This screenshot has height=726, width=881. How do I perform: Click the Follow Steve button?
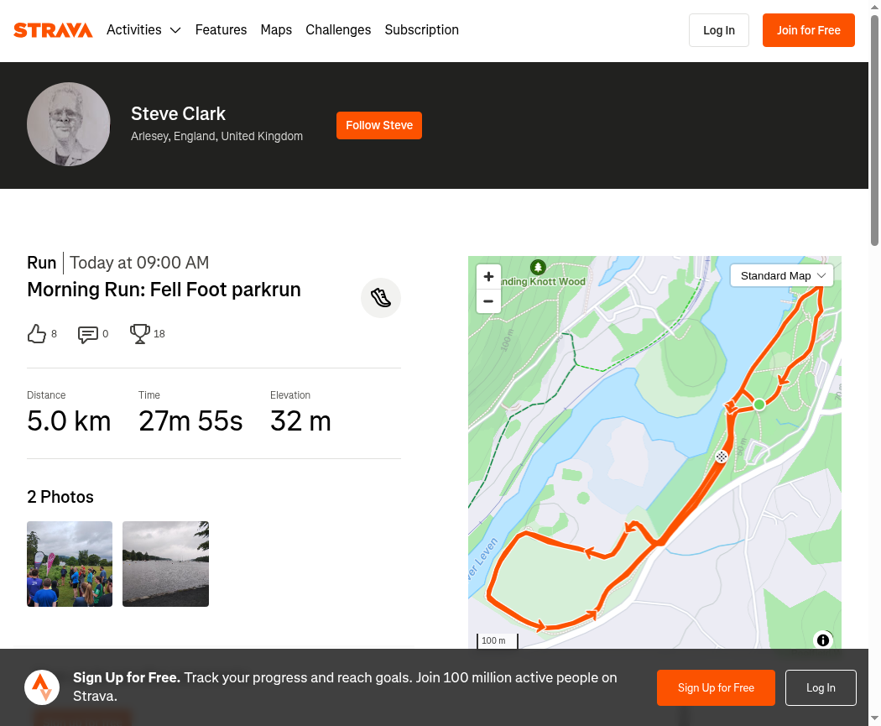(x=379, y=125)
